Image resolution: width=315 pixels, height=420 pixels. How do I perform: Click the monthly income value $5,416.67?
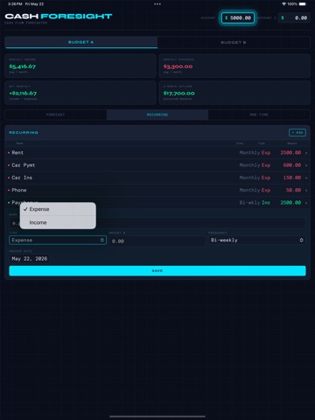point(23,66)
